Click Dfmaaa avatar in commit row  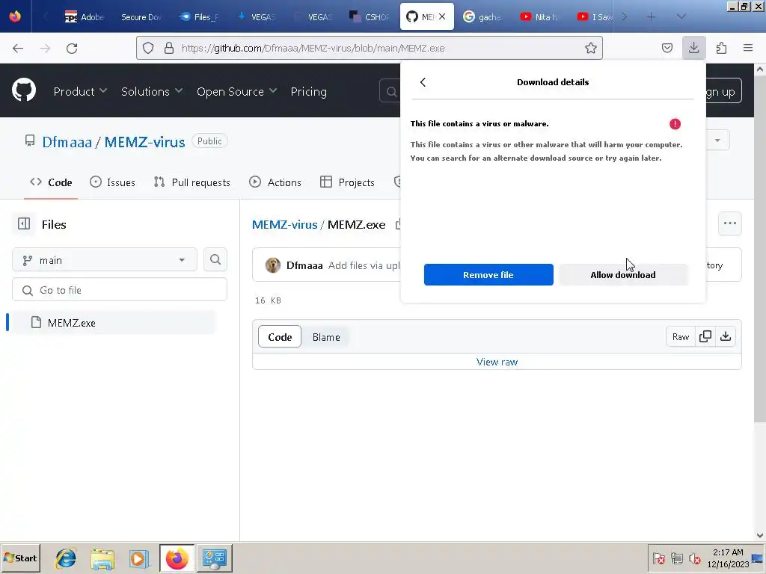tap(272, 265)
